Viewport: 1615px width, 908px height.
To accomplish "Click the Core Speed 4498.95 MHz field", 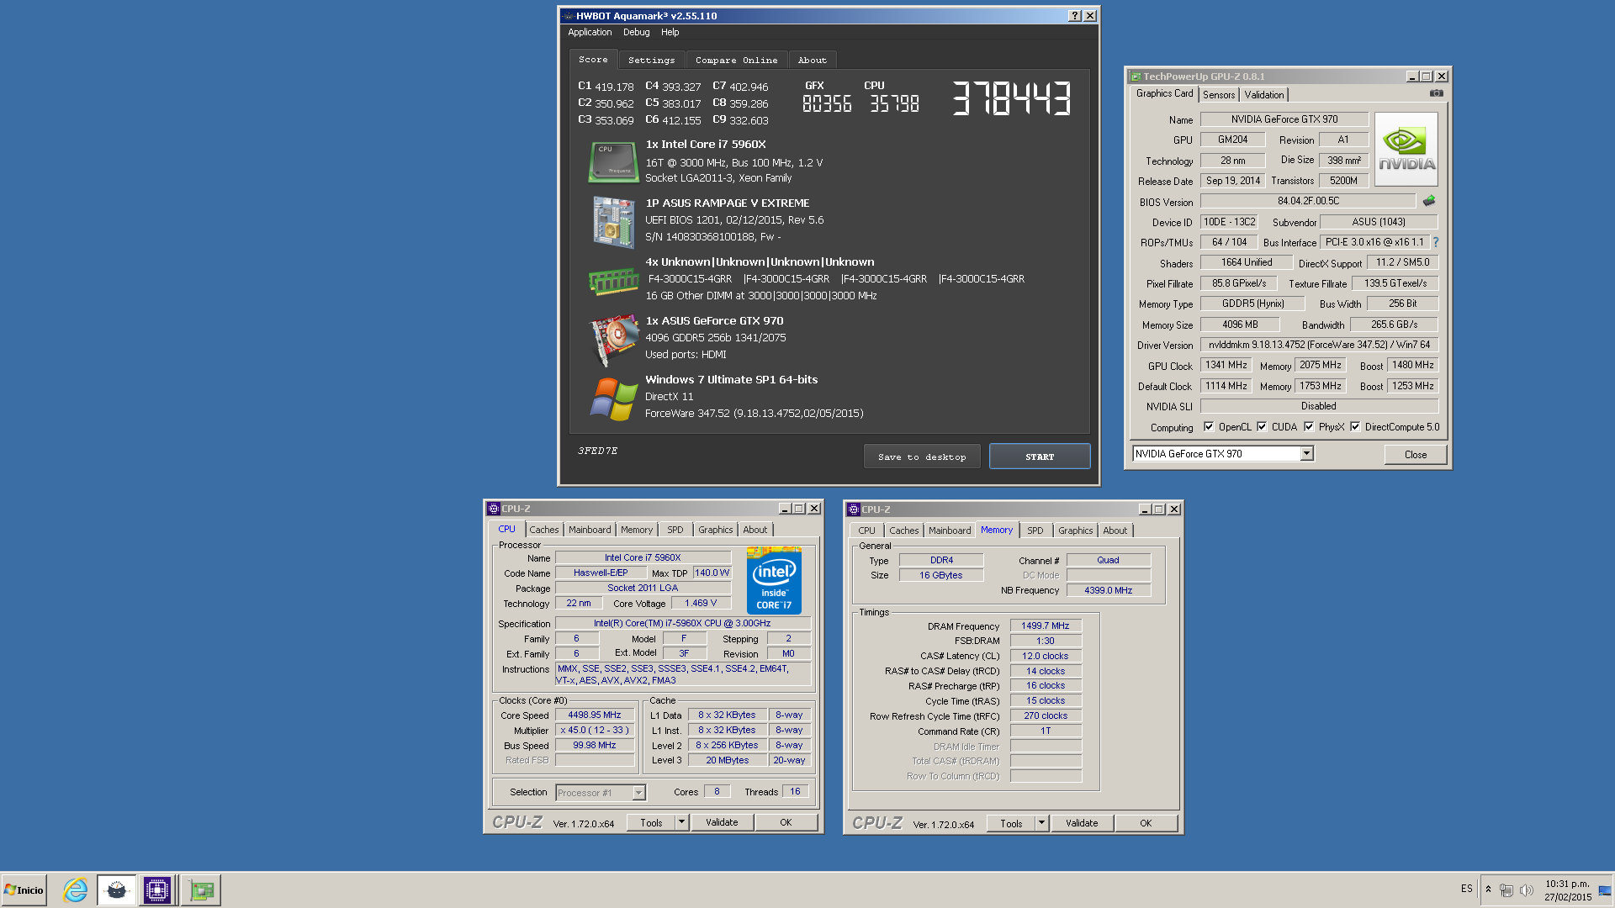I will pyautogui.click(x=595, y=715).
